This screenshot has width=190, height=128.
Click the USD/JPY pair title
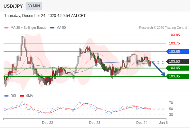pos(13,6)
